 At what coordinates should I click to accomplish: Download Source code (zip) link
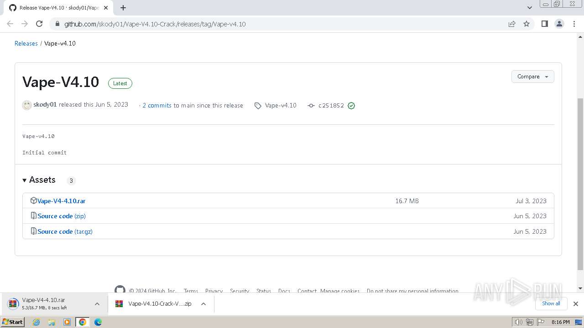pos(62,216)
